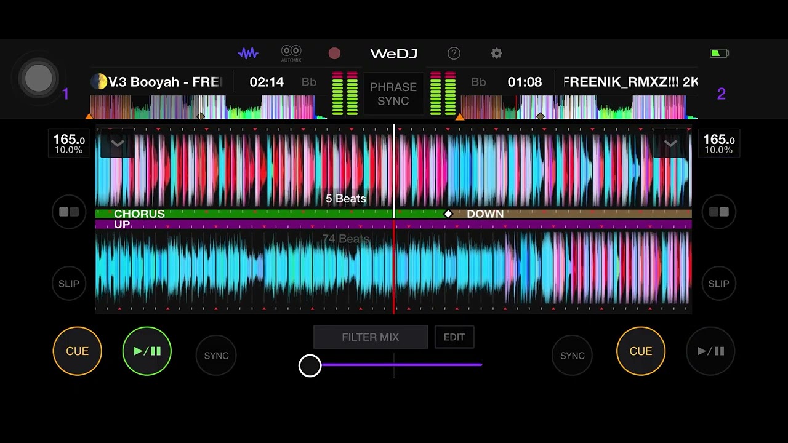Screen dimensions: 788x443
Task: Click the CHORUS phrase label
Action: [x=139, y=214]
